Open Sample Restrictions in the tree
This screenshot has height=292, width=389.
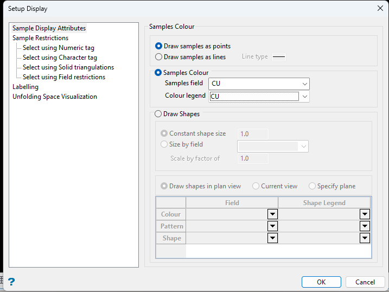41,38
